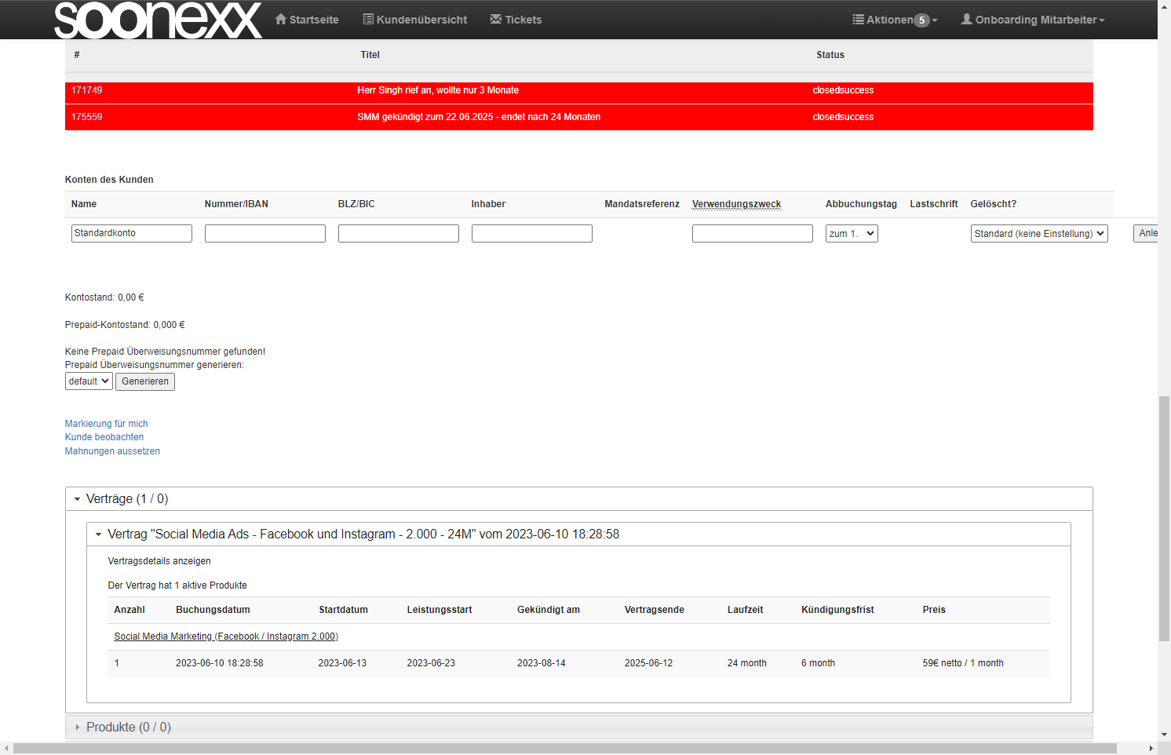The height and width of the screenshot is (755, 1171).
Task: Collapse the Verträge (1 / 0) section
Action: tap(579, 499)
